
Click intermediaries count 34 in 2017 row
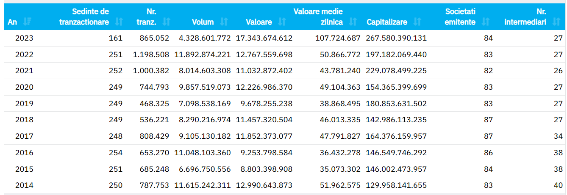(558, 136)
